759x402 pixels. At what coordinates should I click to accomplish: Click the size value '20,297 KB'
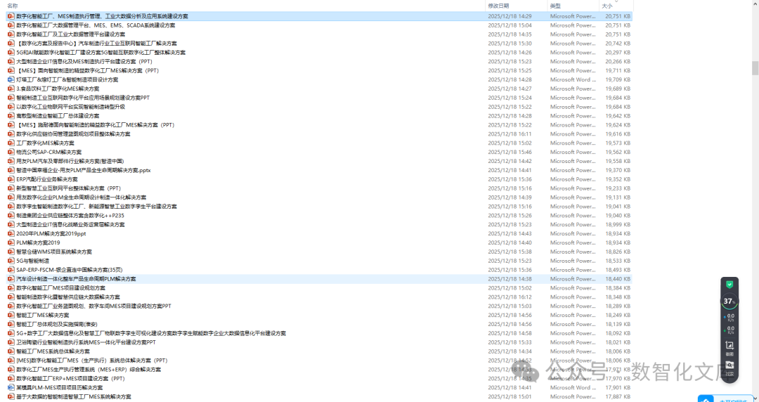[618, 52]
